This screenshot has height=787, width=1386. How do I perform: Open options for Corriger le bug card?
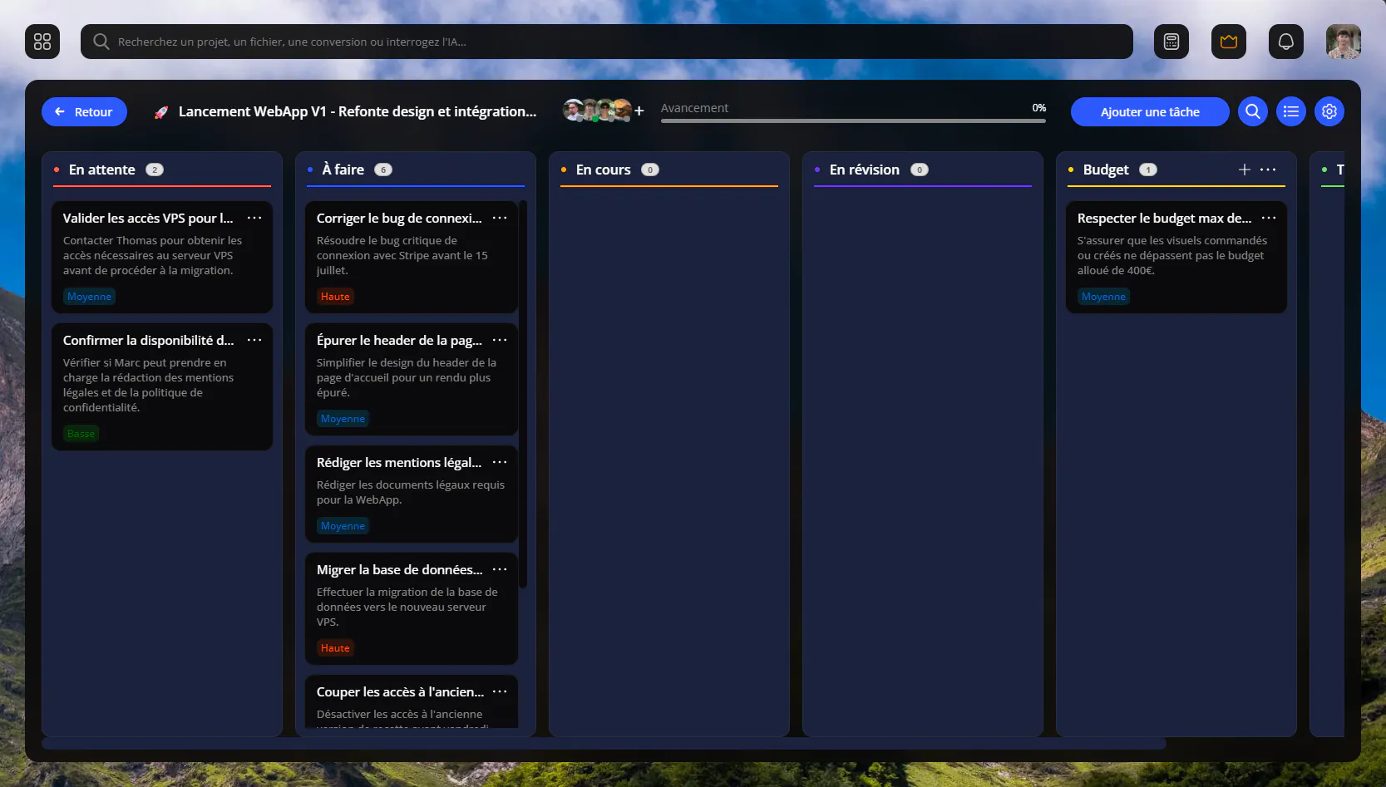point(500,218)
